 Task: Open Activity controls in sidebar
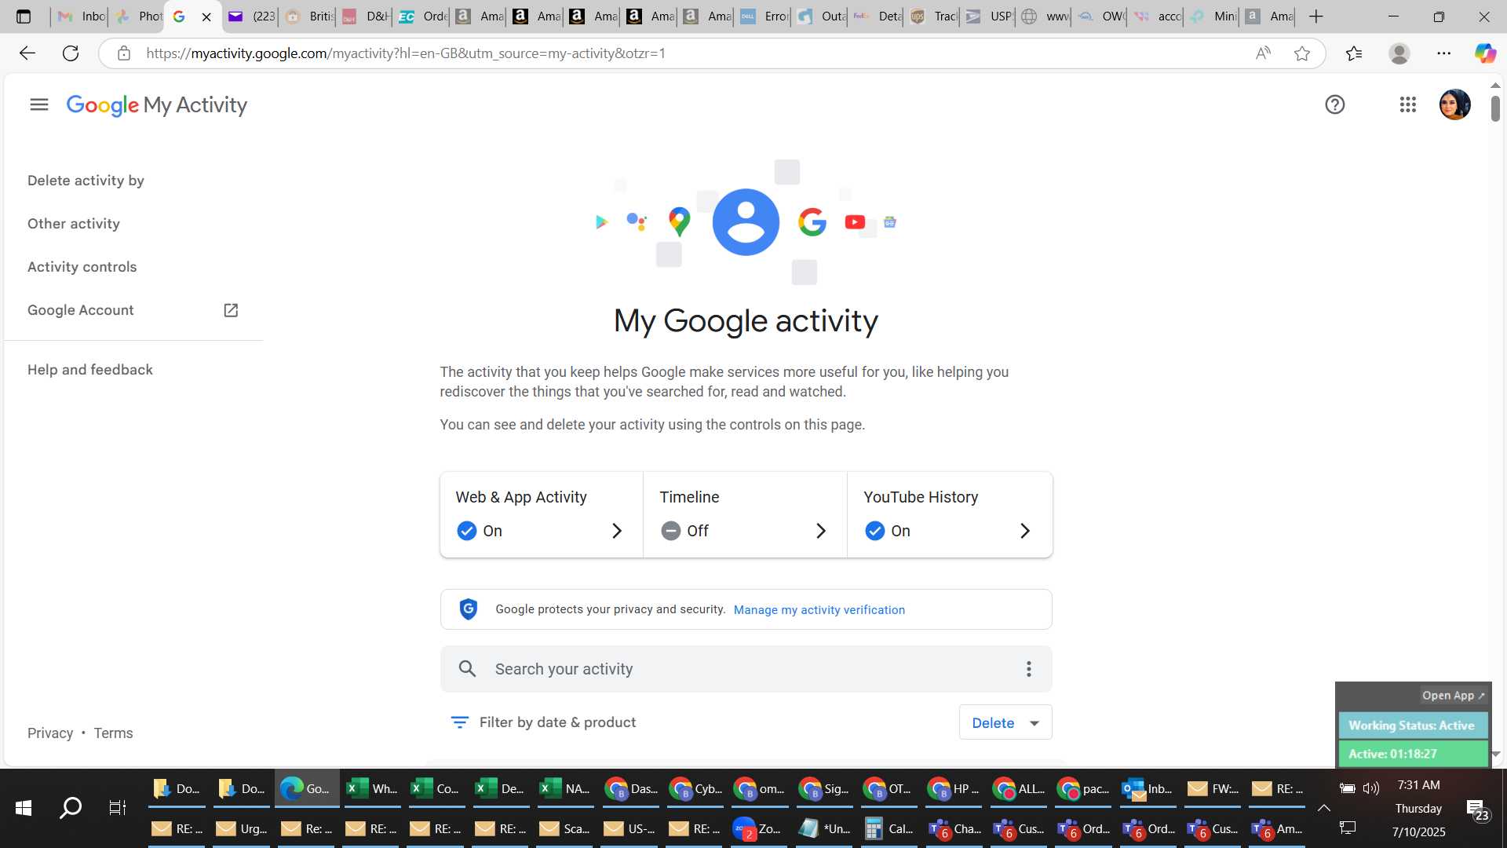point(82,267)
